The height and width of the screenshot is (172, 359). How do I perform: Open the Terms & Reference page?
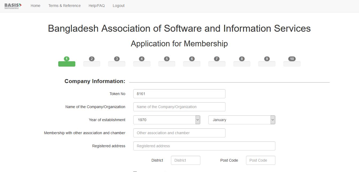pos(64,5)
